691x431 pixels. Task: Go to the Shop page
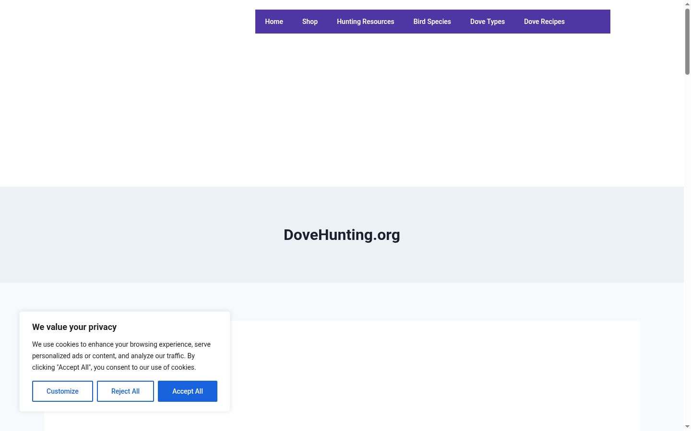(x=310, y=22)
